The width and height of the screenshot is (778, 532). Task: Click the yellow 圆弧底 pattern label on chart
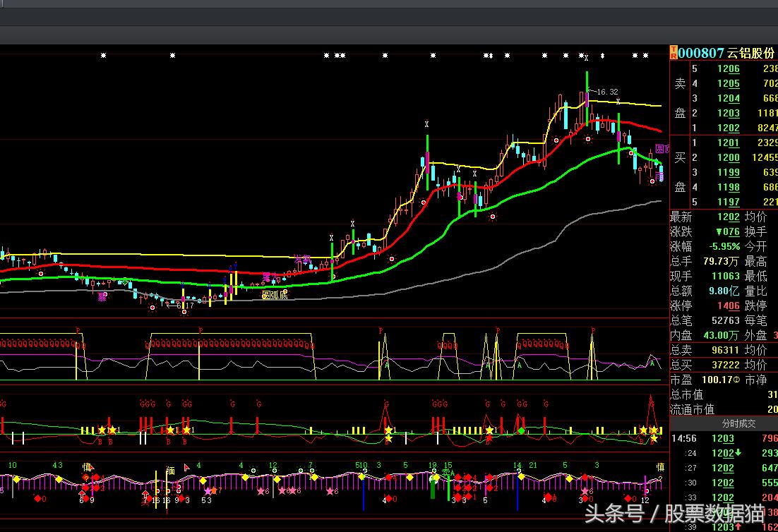(x=275, y=295)
